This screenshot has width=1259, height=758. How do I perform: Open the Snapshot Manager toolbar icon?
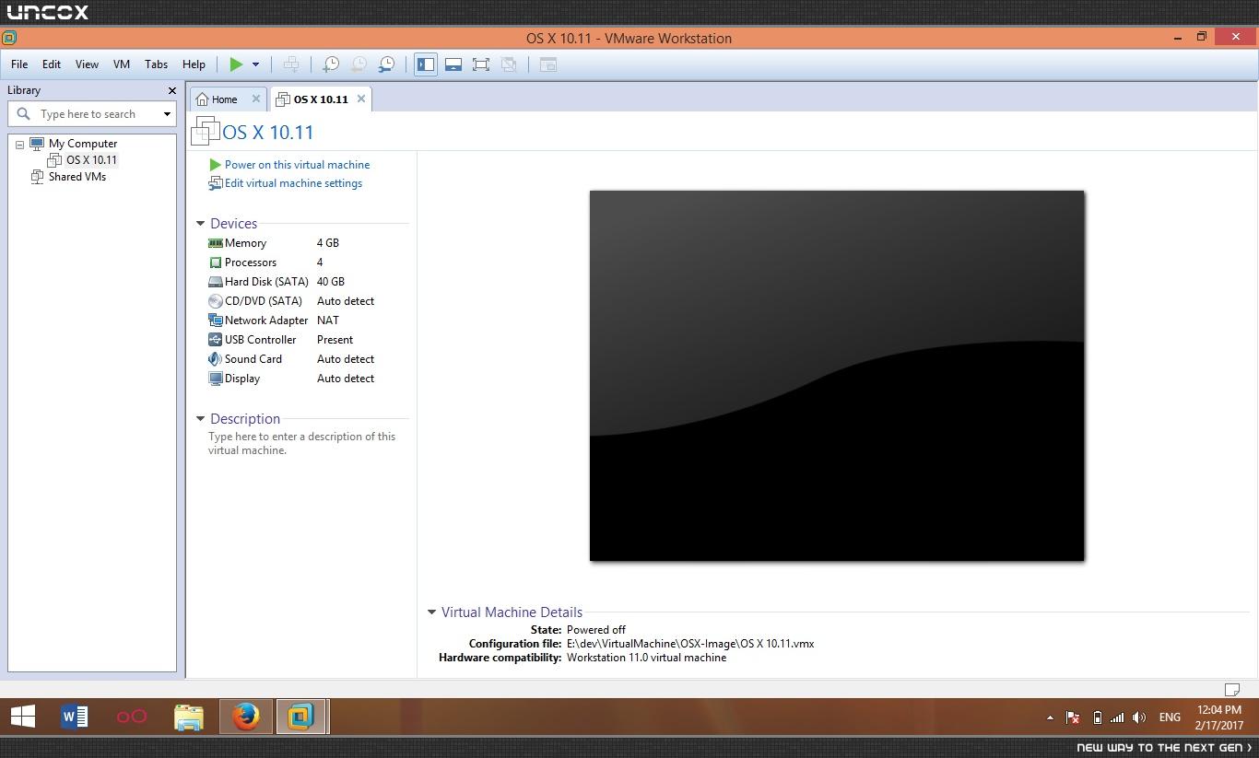tap(387, 64)
